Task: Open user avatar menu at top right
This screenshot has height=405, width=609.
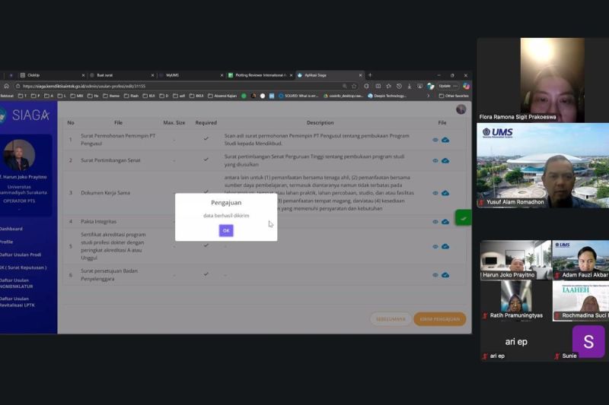Action: click(x=461, y=109)
